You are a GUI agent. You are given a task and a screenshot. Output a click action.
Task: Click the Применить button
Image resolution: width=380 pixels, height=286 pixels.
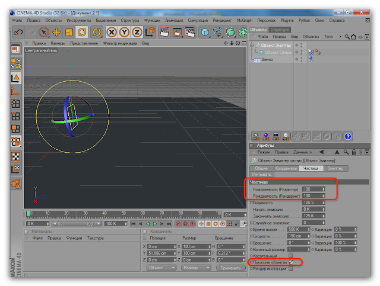tap(230, 268)
